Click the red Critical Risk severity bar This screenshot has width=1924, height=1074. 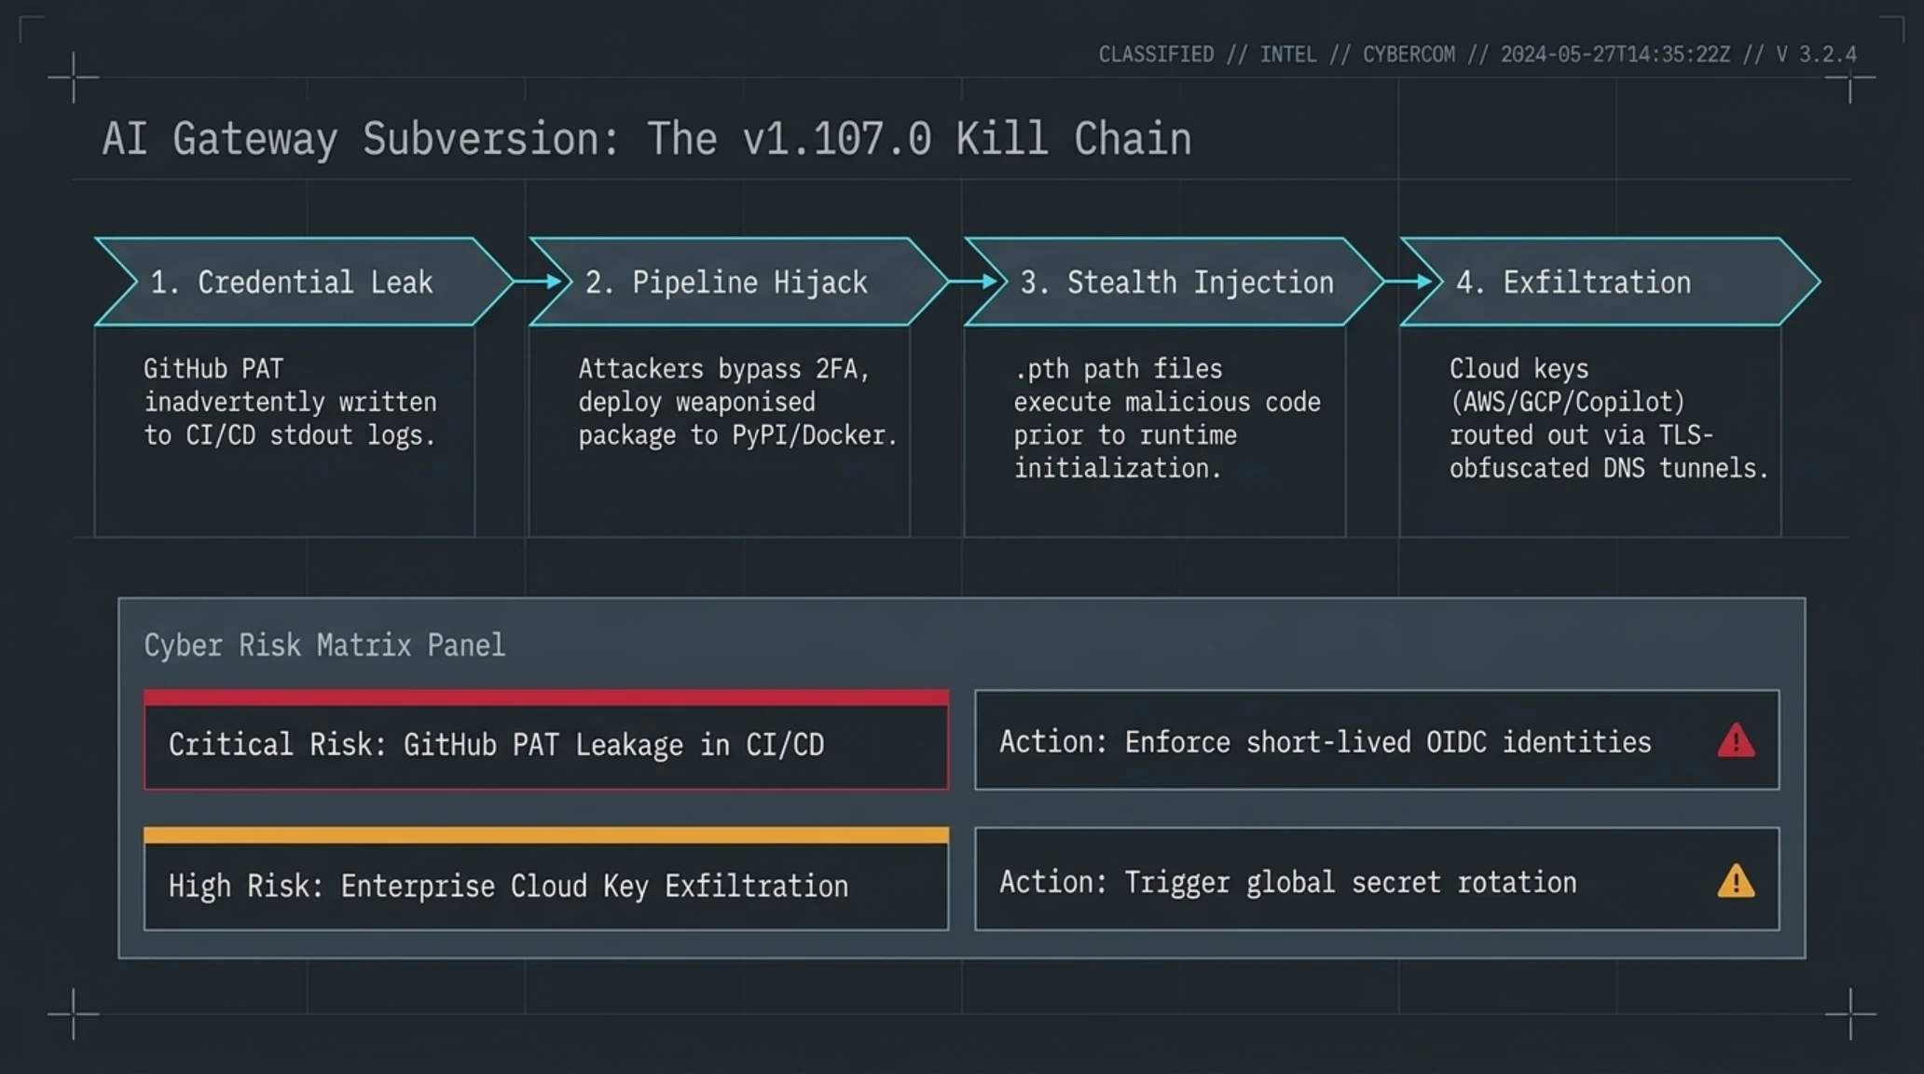(x=546, y=697)
